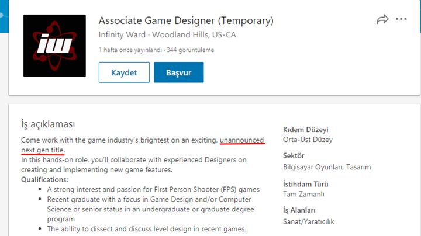Click the Başvur apply button
Image resolution: width=421 pixels, height=236 pixels.
pos(178,72)
